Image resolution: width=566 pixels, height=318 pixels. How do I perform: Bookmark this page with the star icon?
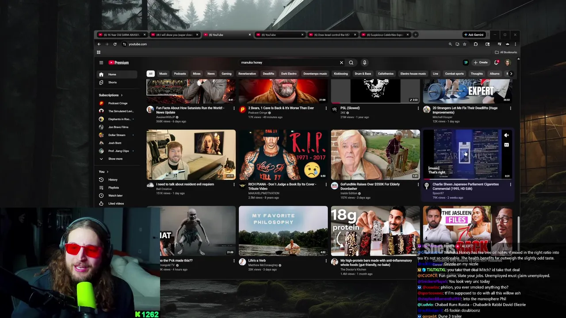pos(464,44)
